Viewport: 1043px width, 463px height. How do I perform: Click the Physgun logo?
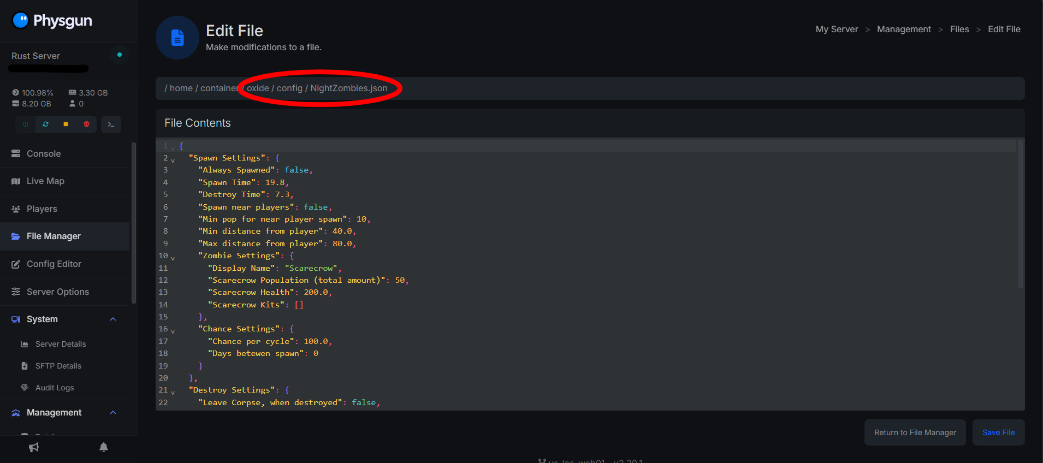tap(52, 21)
